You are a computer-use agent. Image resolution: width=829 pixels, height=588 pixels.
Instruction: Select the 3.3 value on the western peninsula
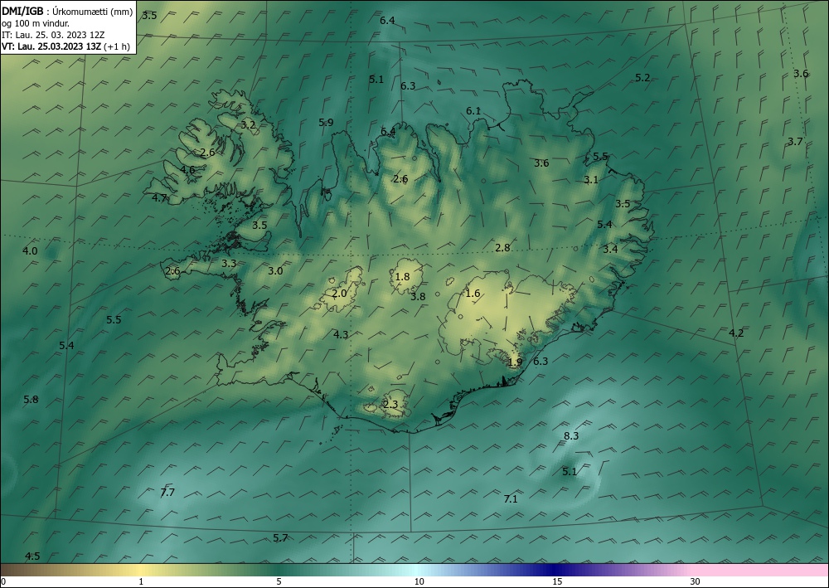[x=229, y=264]
